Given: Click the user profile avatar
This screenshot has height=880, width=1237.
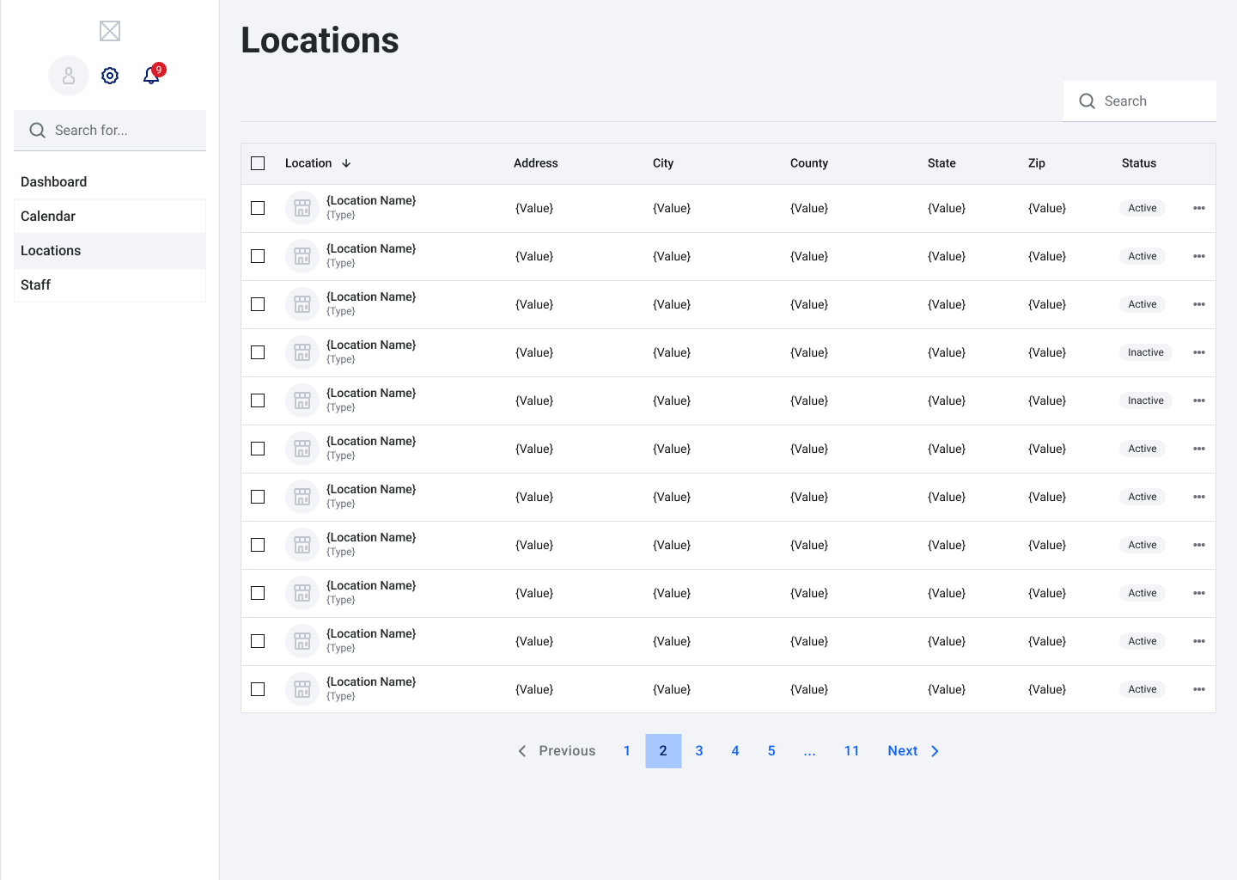Looking at the screenshot, I should pos(69,76).
